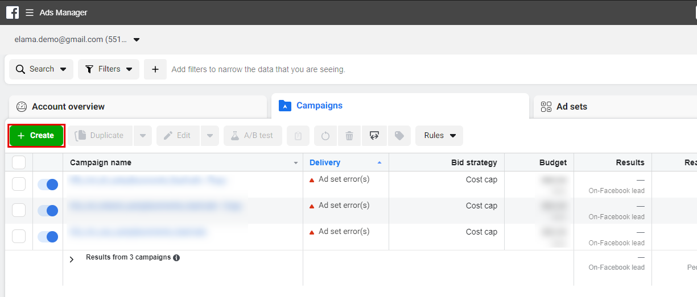Click the A/B test button
This screenshot has width=697, height=297.
coord(253,136)
